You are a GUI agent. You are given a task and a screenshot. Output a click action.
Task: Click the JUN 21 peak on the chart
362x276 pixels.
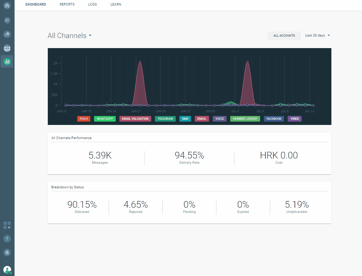coord(140,62)
